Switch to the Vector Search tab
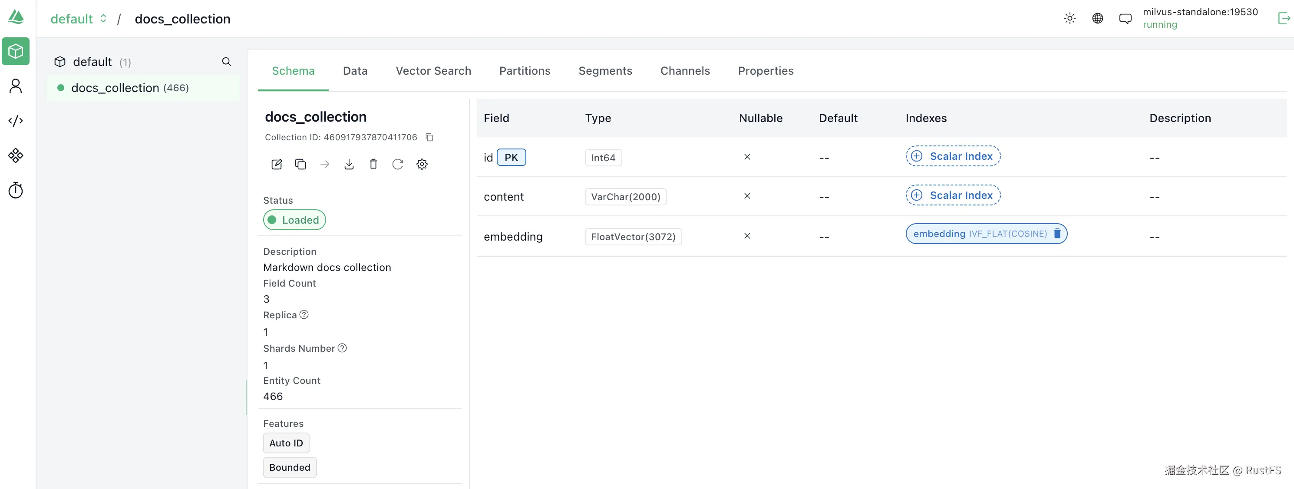The image size is (1294, 489). point(433,71)
